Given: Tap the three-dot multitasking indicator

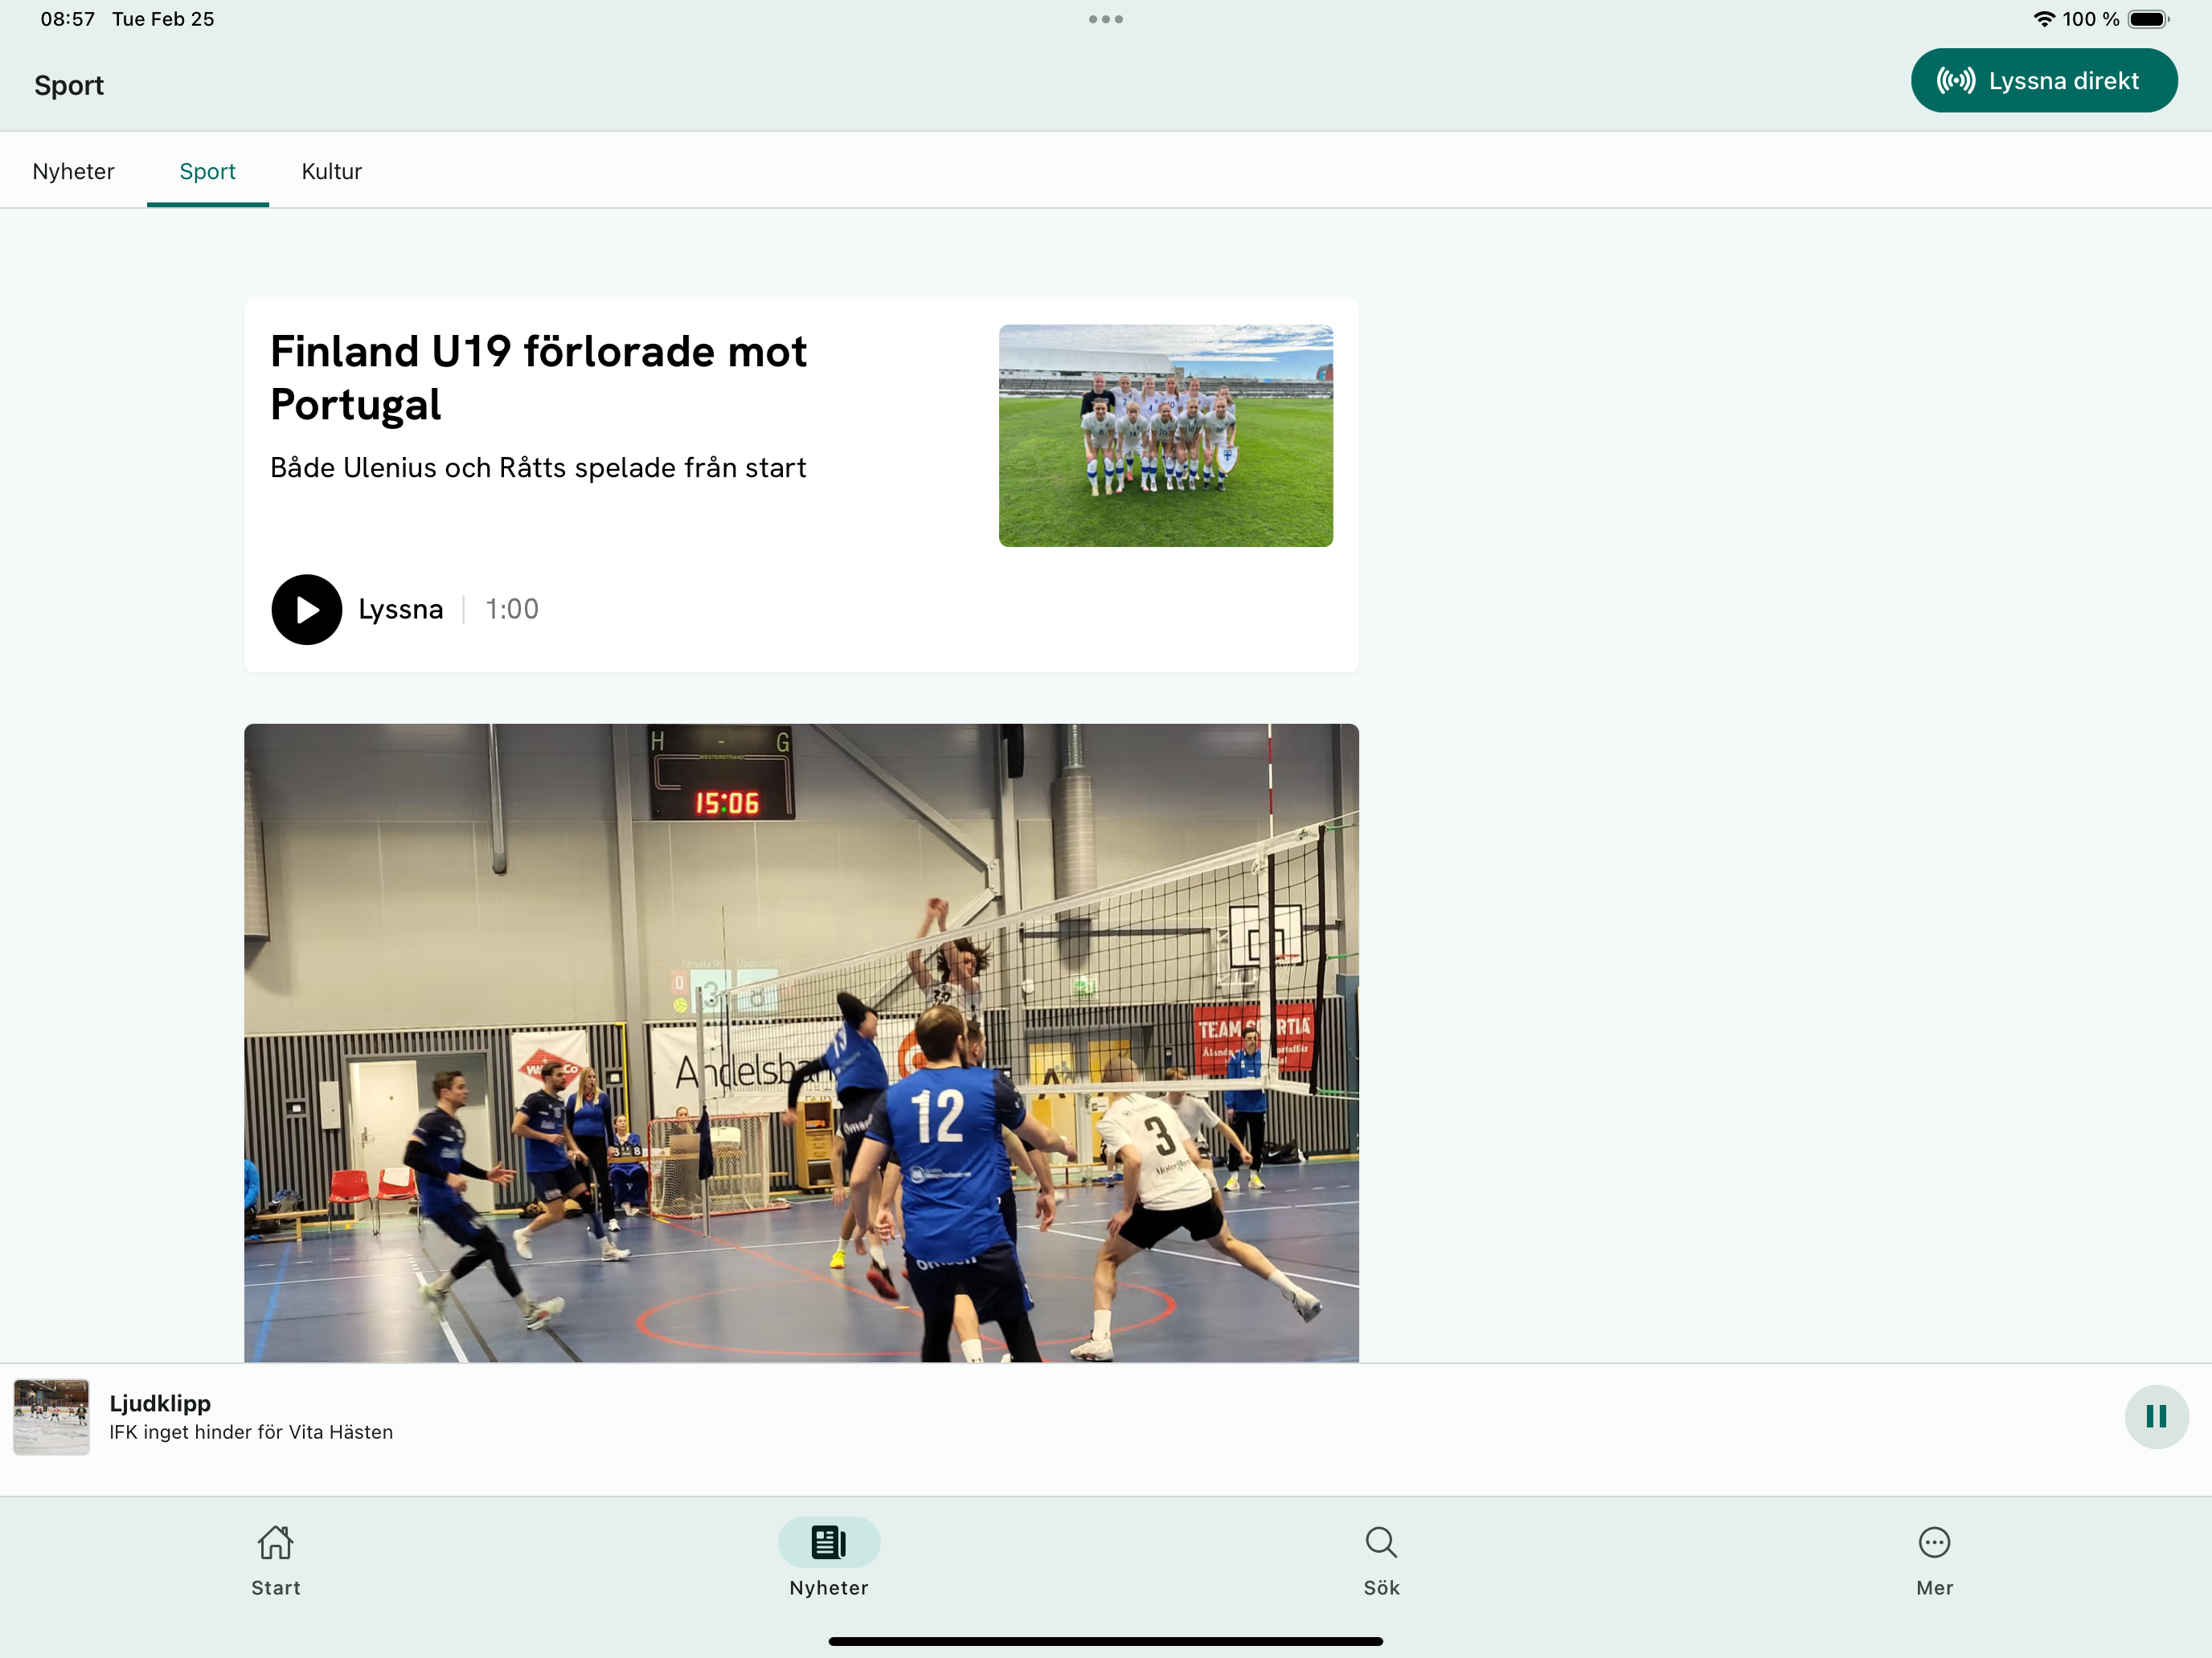Looking at the screenshot, I should point(1105,19).
